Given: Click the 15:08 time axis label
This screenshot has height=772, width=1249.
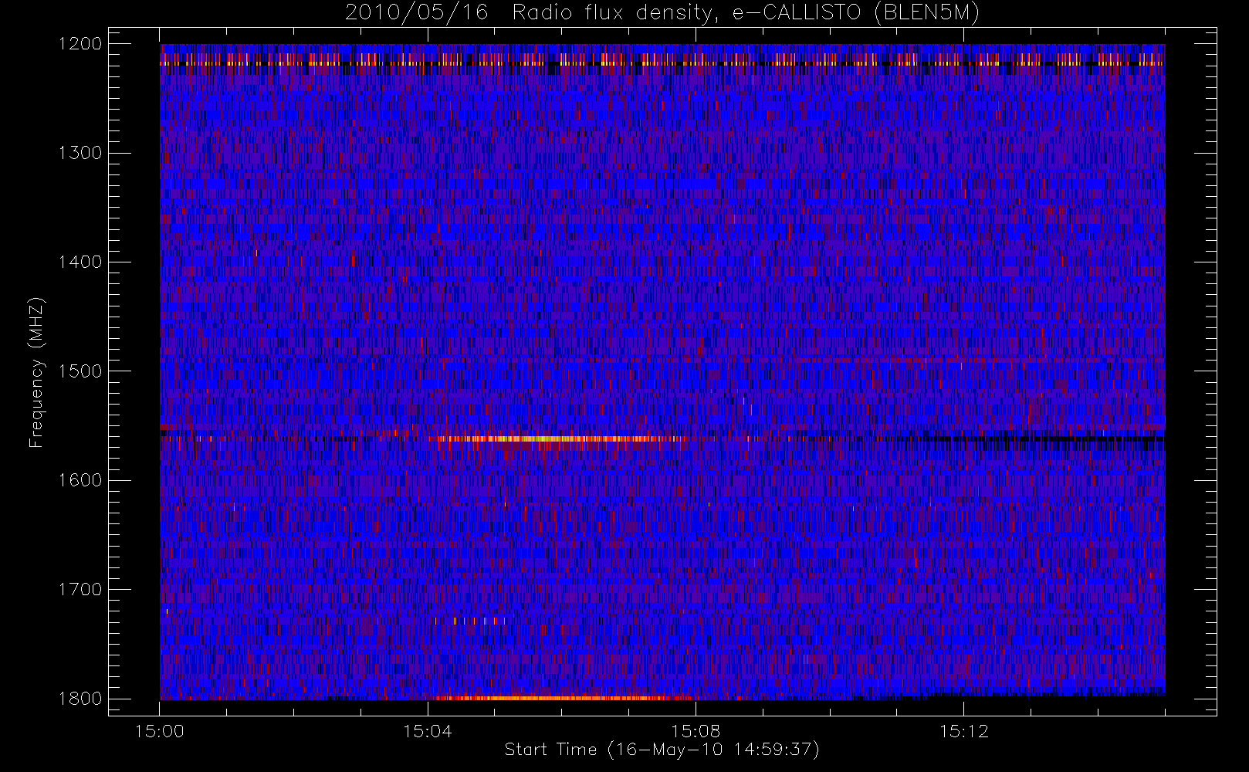Looking at the screenshot, I should click(696, 731).
